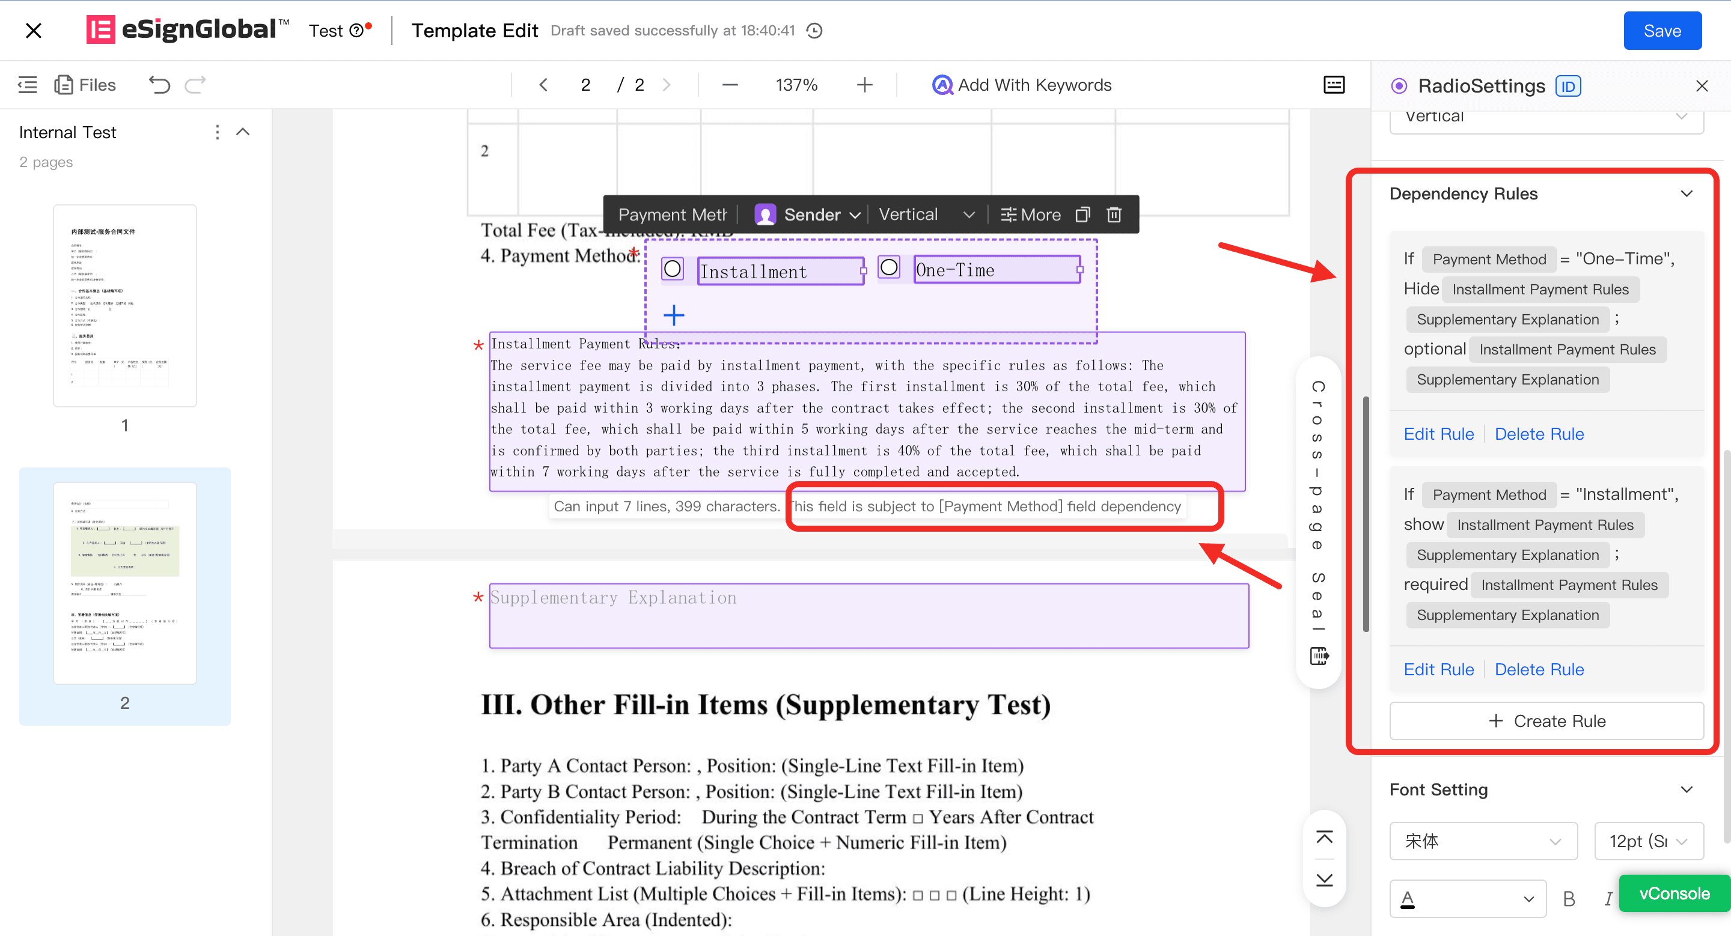Toggle the field list panel icon
This screenshot has width=1731, height=936.
point(1334,85)
